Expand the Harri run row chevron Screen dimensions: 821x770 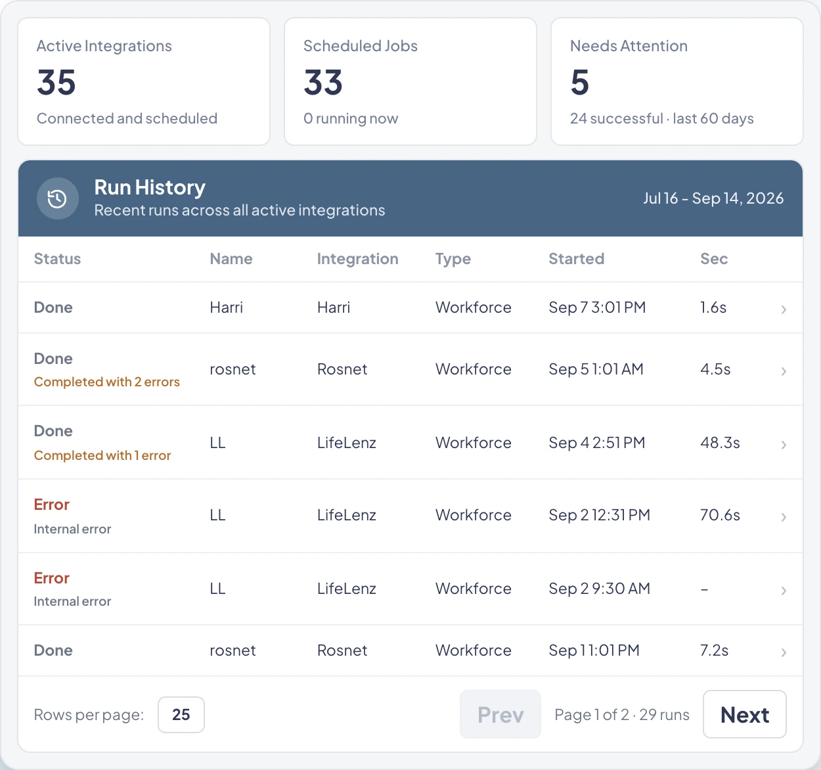(x=784, y=309)
